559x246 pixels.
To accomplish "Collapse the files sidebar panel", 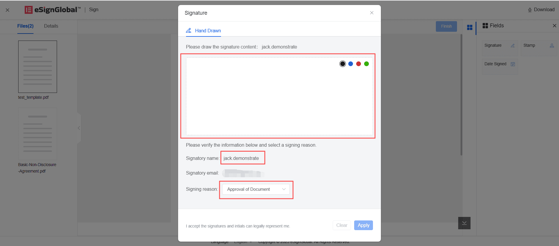I will click(79, 128).
